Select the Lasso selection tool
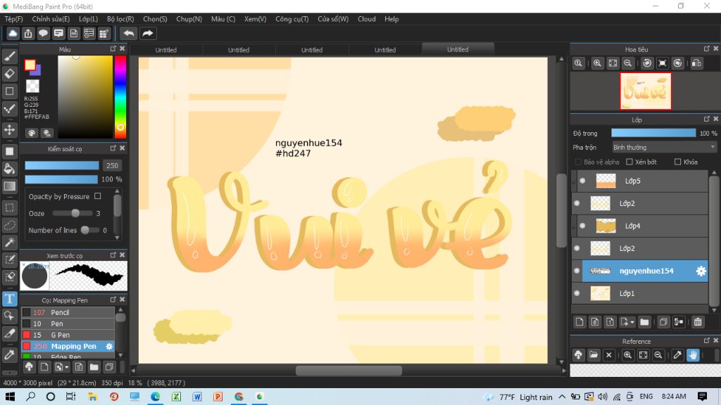721x405 pixels. 10,225
